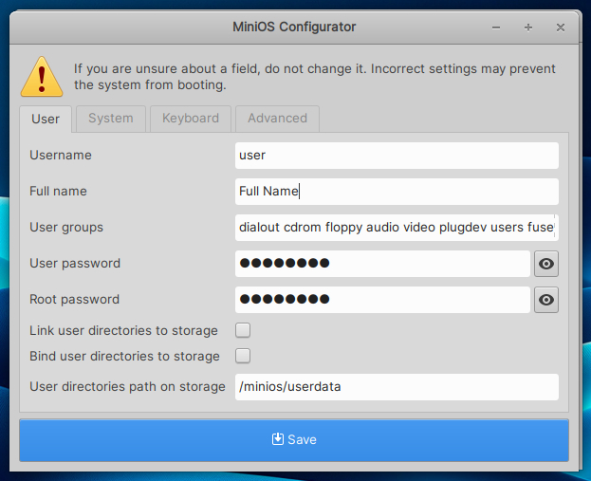The width and height of the screenshot is (591, 481).
Task: Select the User tab
Action: pos(46,119)
